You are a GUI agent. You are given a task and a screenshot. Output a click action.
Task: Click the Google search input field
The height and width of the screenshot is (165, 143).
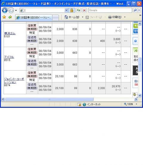(110, 10)
